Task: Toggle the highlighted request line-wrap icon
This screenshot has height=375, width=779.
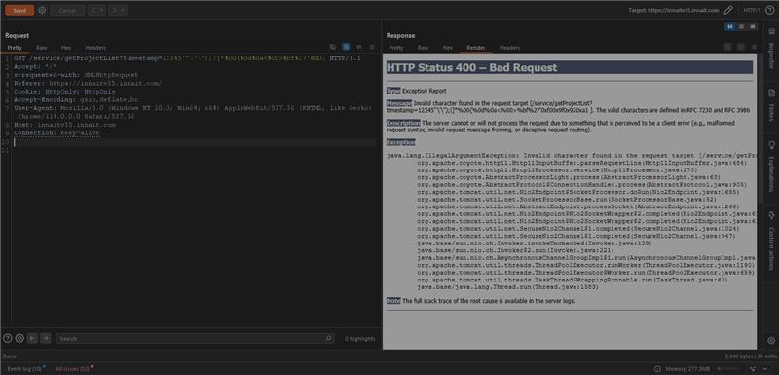Action: click(346, 47)
